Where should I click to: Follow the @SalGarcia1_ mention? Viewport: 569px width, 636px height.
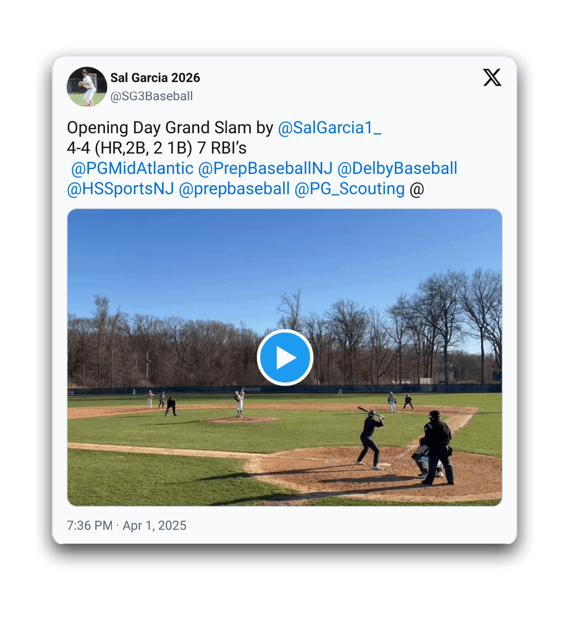coord(329,128)
